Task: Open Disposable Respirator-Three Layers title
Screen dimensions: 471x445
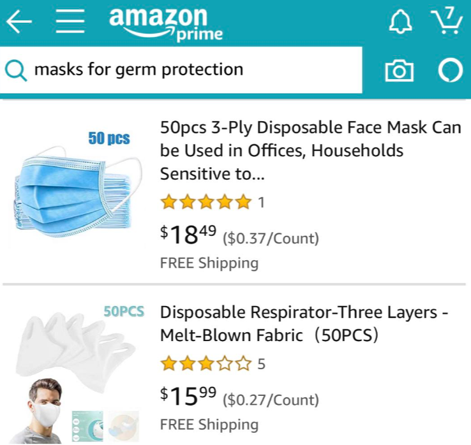Action: click(x=304, y=324)
